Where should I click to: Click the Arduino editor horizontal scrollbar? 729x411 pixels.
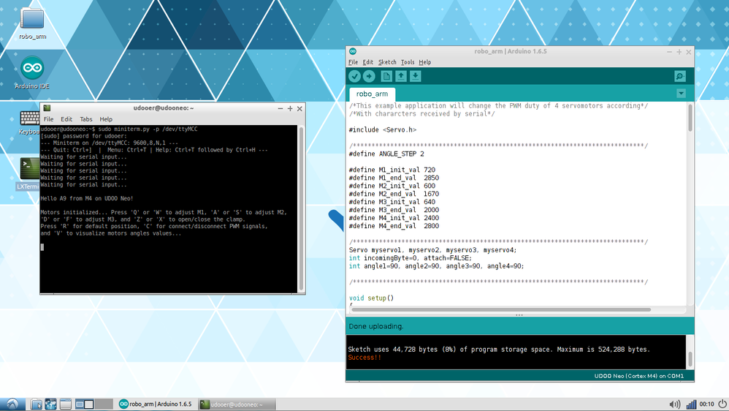[500, 309]
